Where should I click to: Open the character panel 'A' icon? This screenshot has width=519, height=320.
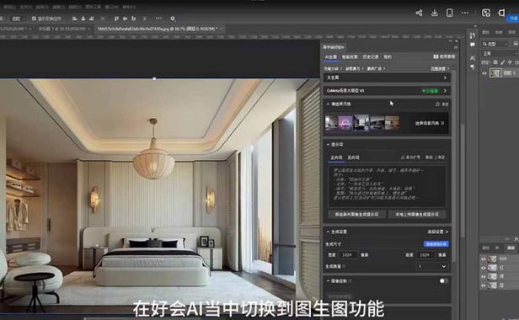tap(473, 58)
